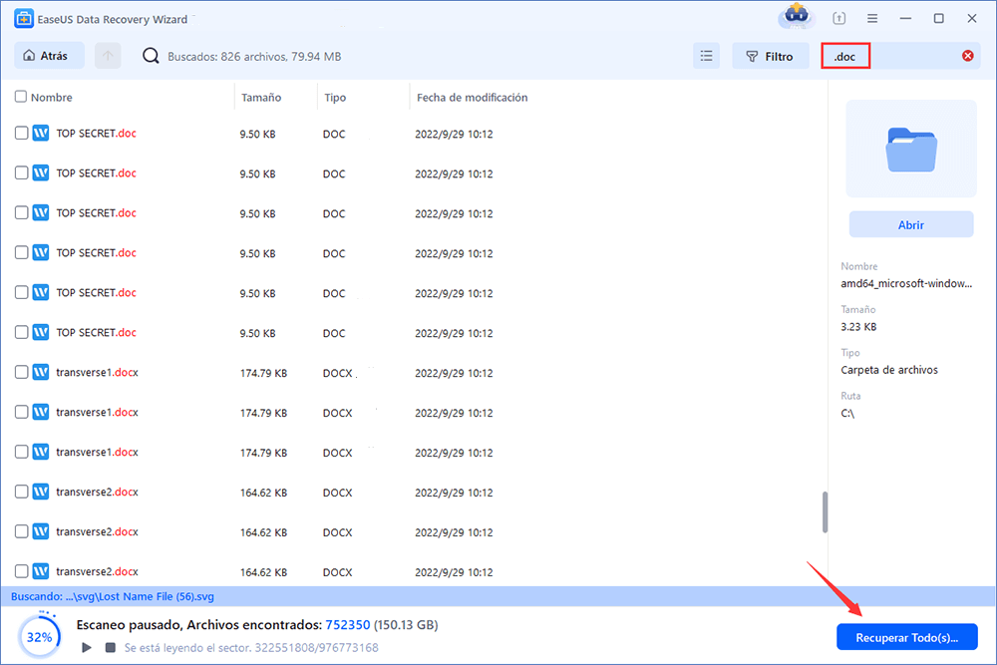The height and width of the screenshot is (665, 997).
Task: Click the amd64_microsoft-window... name value
Action: pyautogui.click(x=906, y=283)
